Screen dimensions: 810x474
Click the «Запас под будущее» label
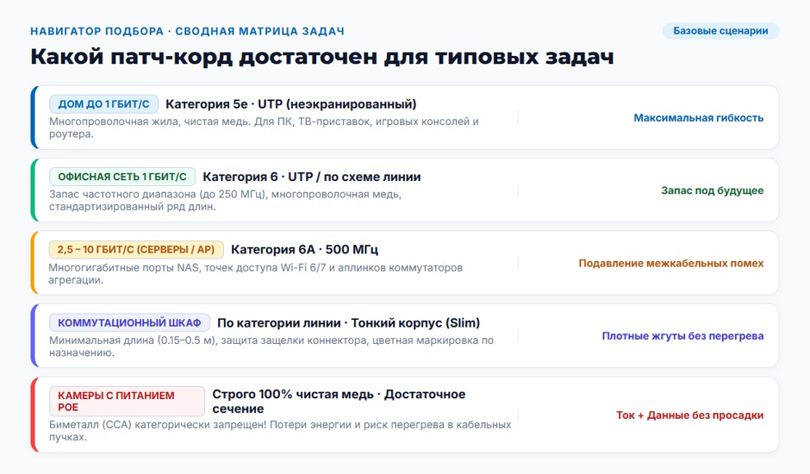pyautogui.click(x=713, y=190)
